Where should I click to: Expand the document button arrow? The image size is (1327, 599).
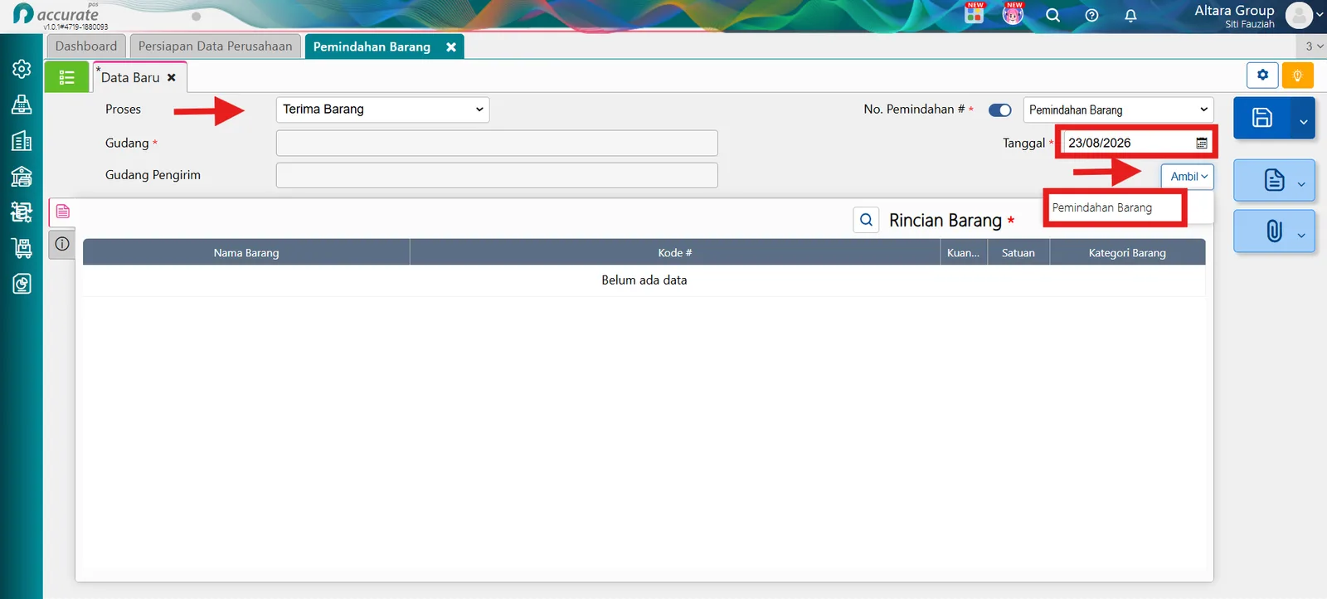[1301, 184]
